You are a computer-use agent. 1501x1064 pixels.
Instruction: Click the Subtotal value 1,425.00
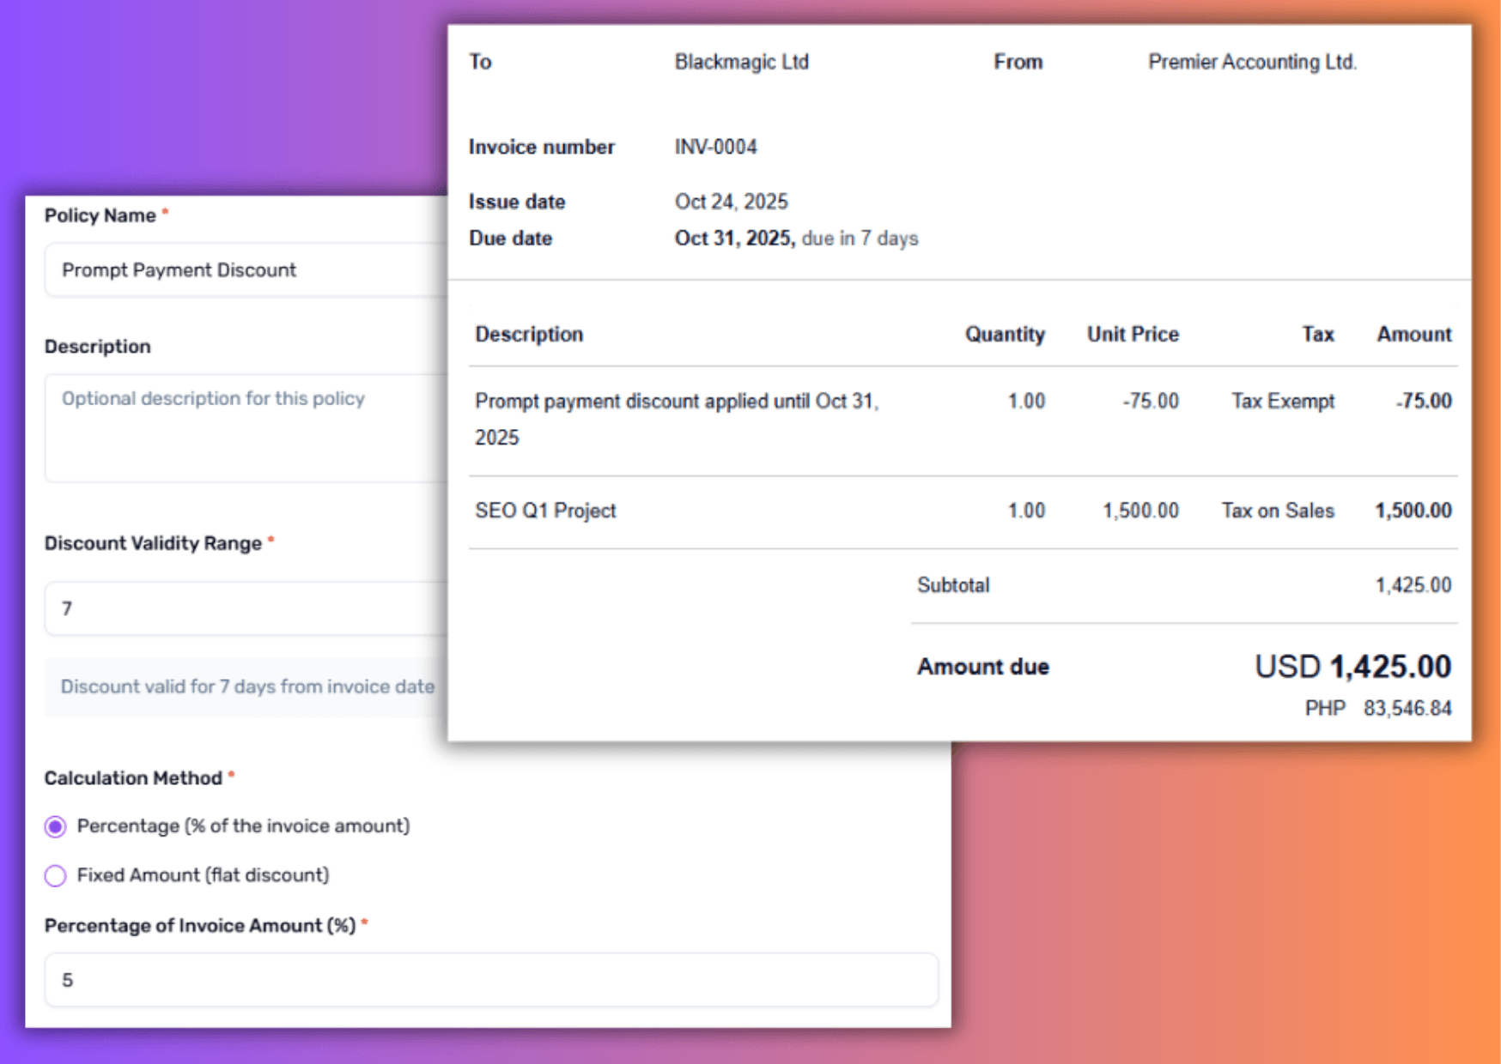coord(1413,585)
